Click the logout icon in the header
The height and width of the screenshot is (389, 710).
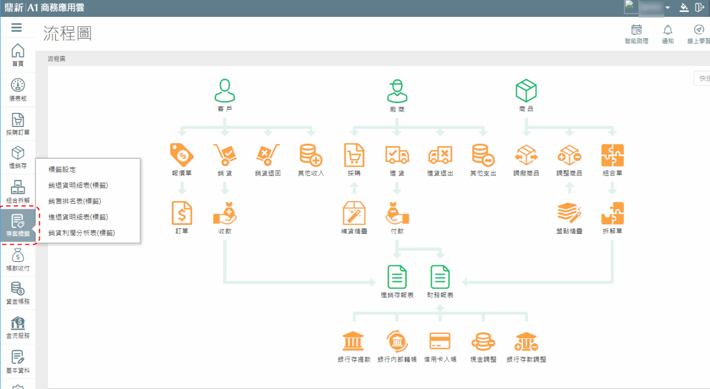click(700, 8)
